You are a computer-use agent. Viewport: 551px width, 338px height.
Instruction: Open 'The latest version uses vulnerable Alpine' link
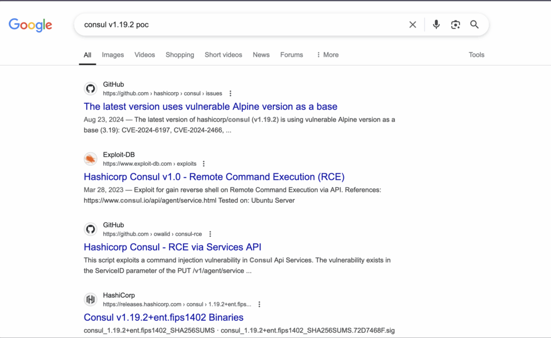pyautogui.click(x=210, y=107)
